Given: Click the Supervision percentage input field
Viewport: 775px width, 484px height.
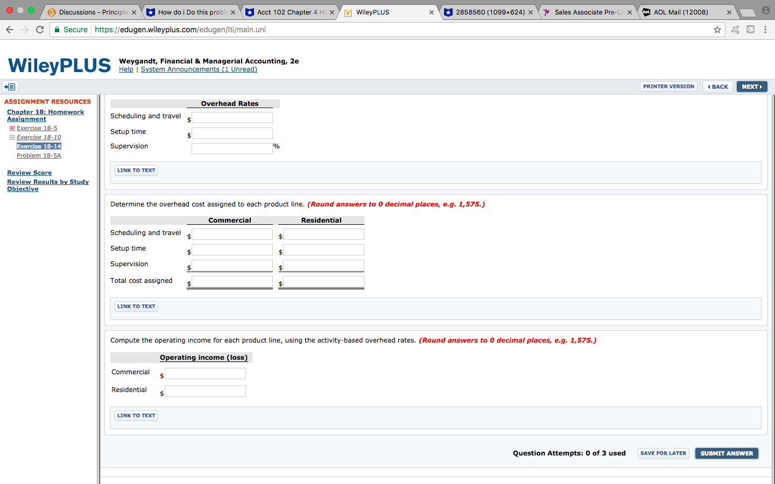Looking at the screenshot, I should pyautogui.click(x=232, y=148).
